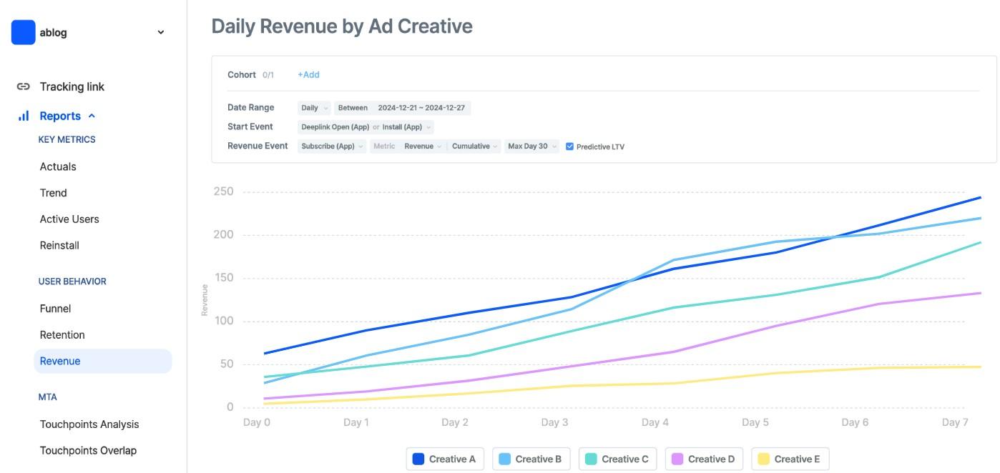This screenshot has width=1000, height=473.
Task: Click the Creative E yellow swatch
Action: click(764, 459)
